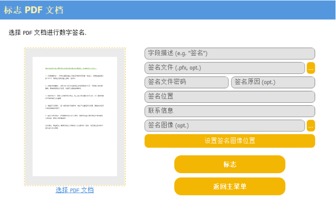Click the 签名原因 optional field

pos(273,82)
